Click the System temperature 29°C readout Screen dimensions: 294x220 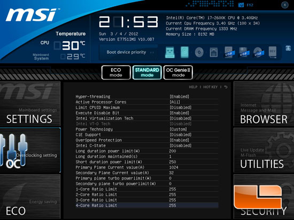[x=73, y=56]
